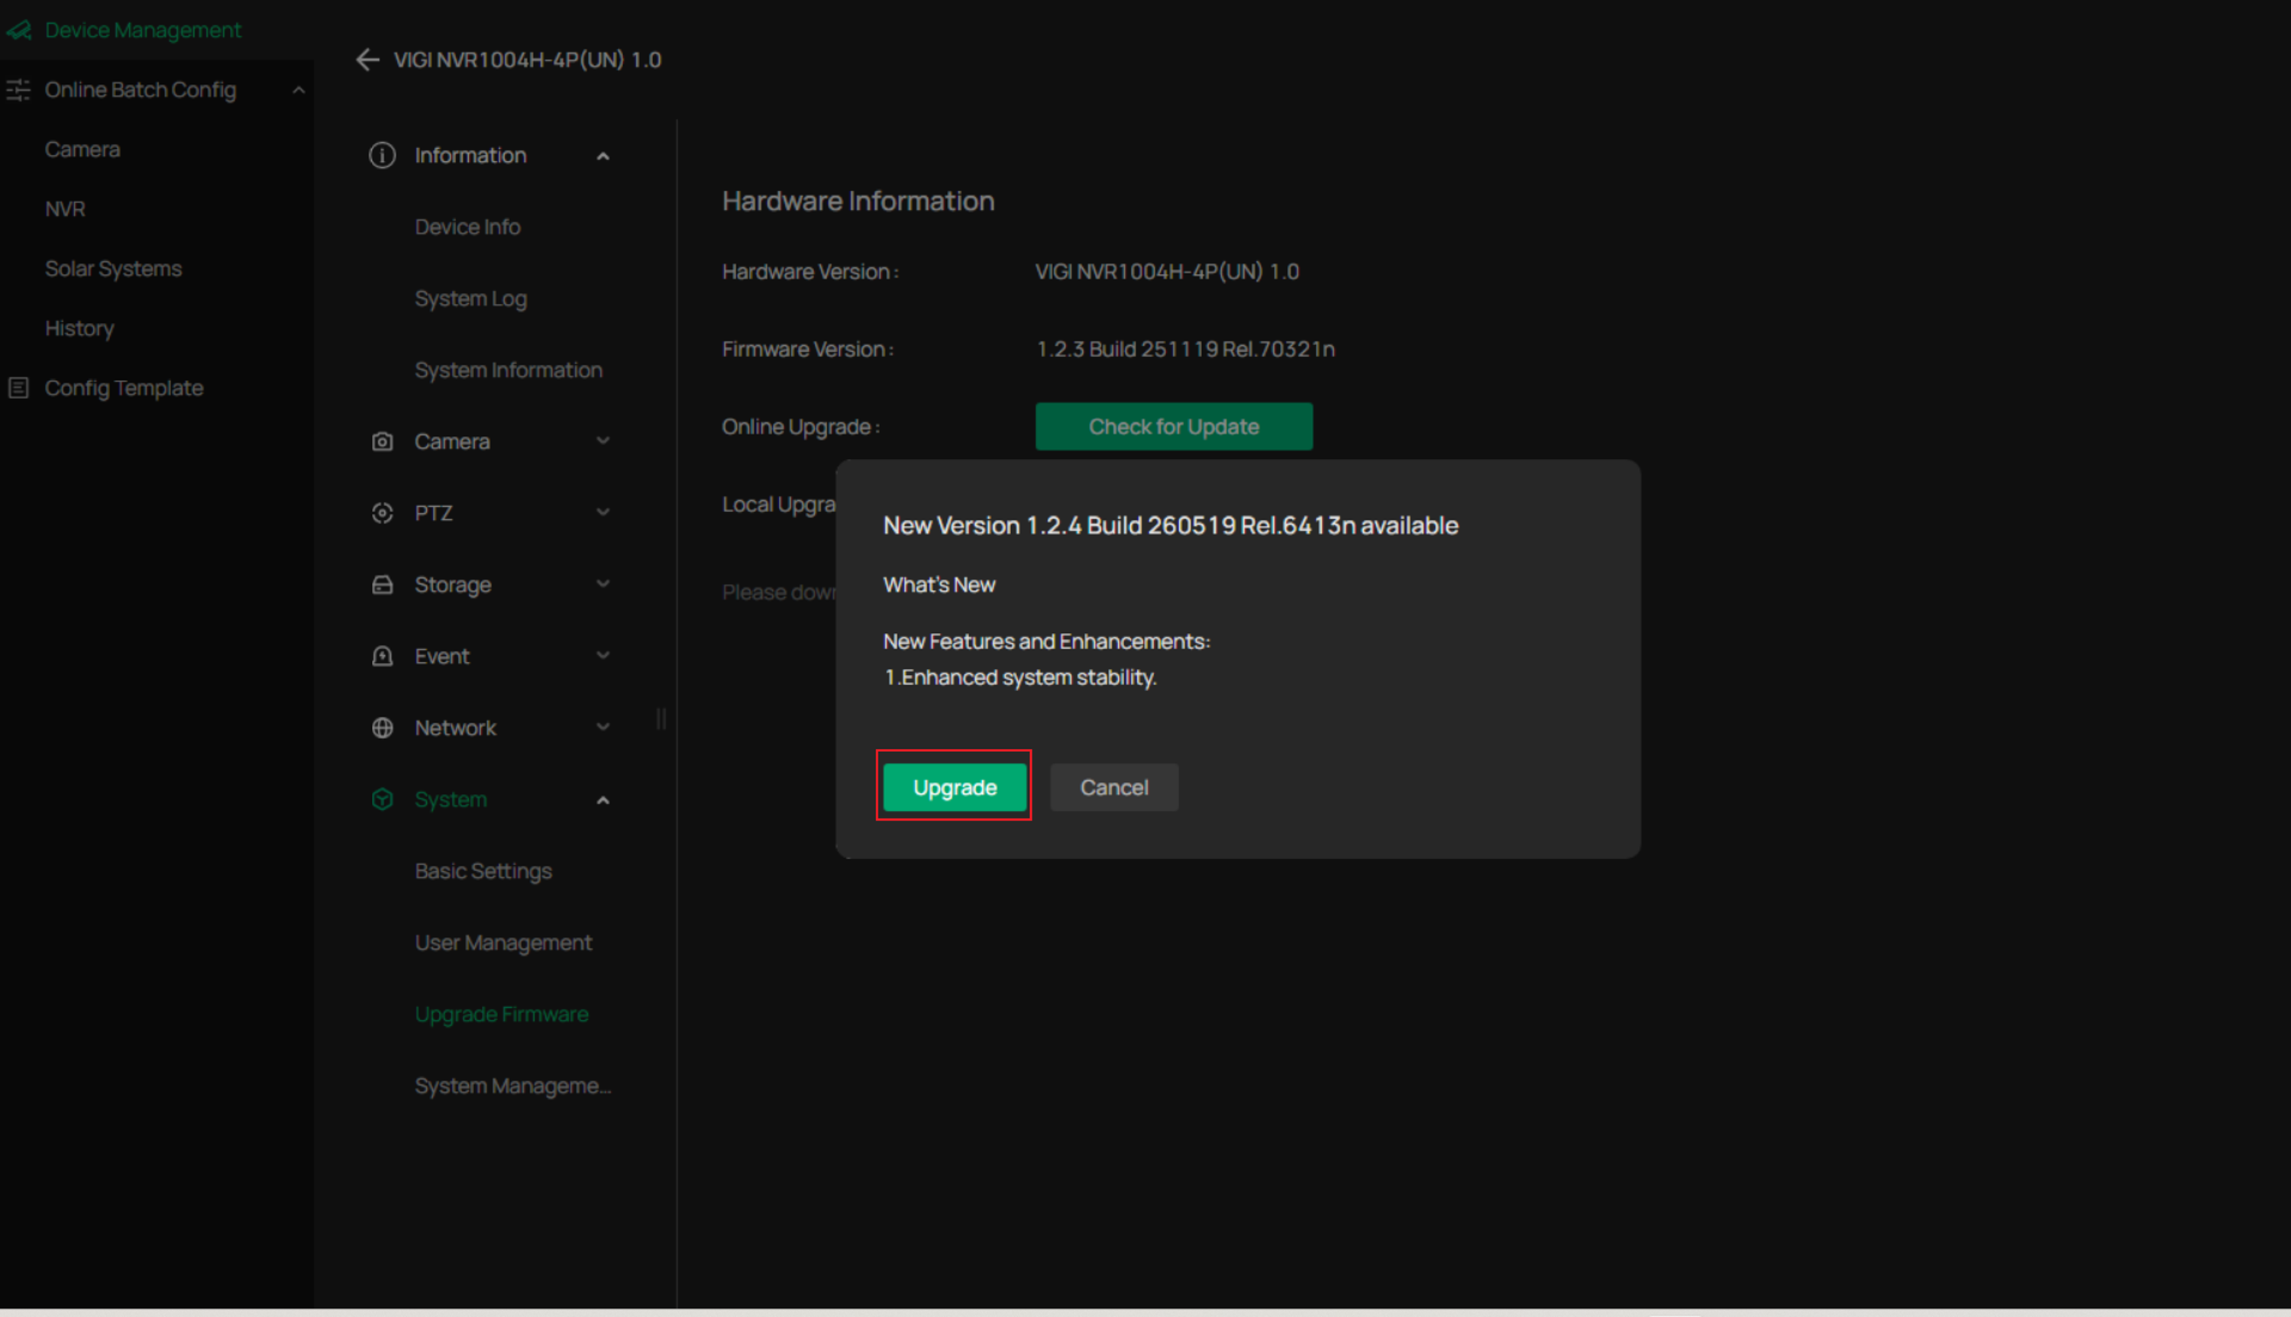Select Upgrade Firmware under System
This screenshot has height=1317, width=2291.
coord(501,1014)
